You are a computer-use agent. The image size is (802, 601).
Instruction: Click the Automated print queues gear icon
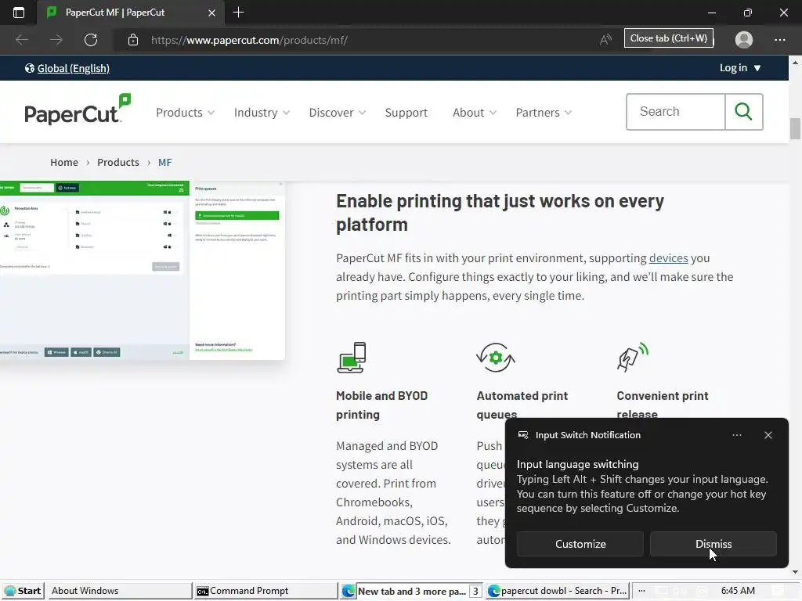[496, 357]
